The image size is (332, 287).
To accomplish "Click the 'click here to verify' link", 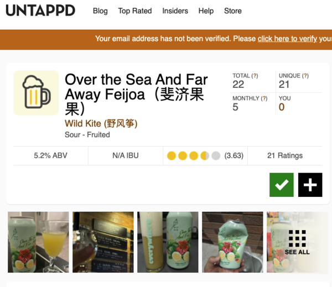I will click(287, 39).
